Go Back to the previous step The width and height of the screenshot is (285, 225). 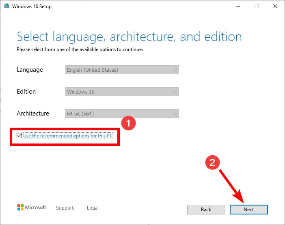[206, 210]
